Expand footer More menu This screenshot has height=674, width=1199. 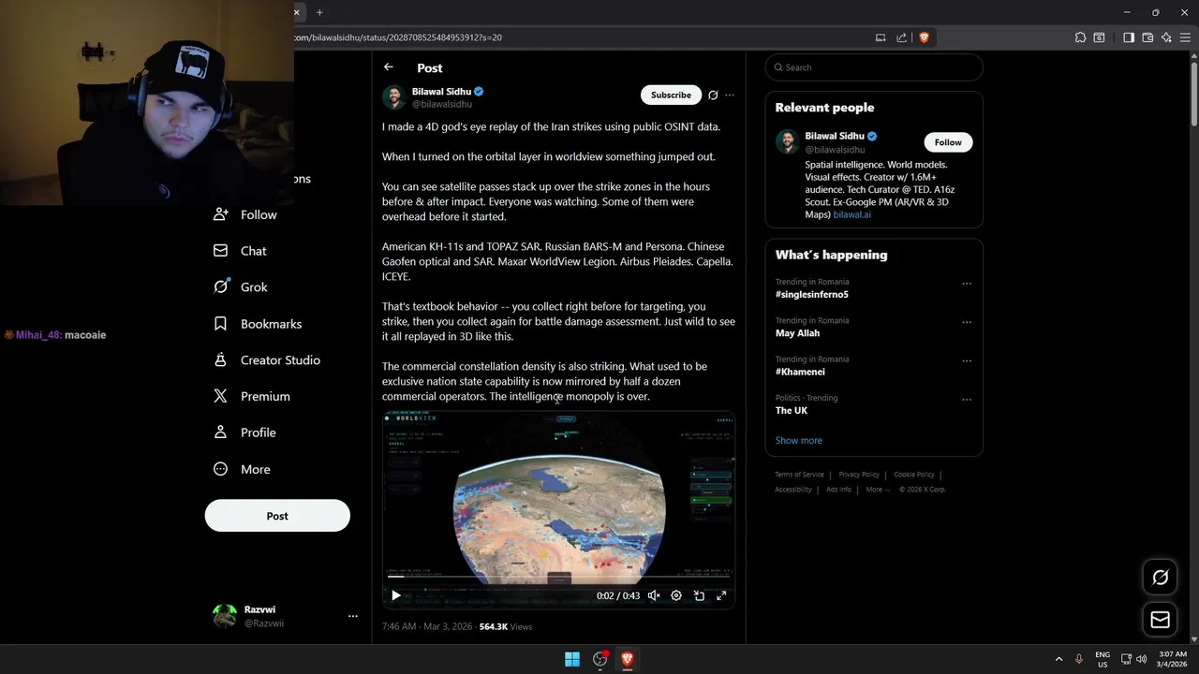pyautogui.click(x=878, y=490)
